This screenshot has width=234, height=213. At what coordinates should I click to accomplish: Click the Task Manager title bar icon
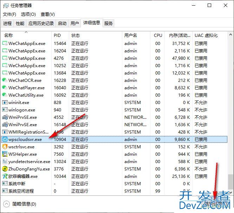click(6, 6)
